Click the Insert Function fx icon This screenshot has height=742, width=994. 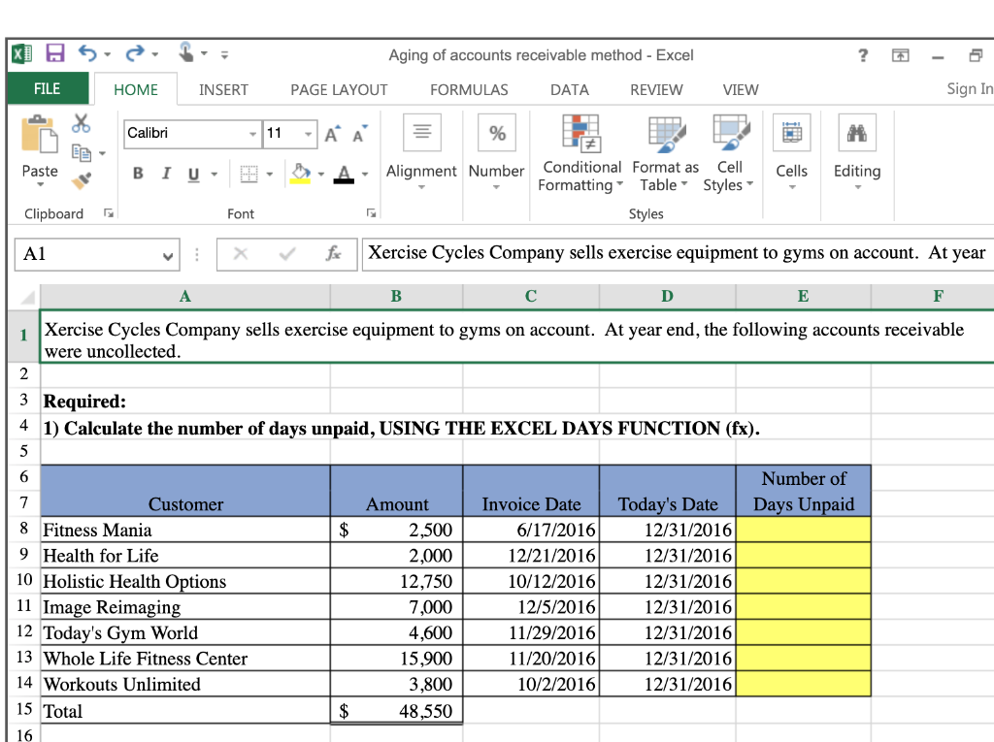pyautogui.click(x=335, y=254)
